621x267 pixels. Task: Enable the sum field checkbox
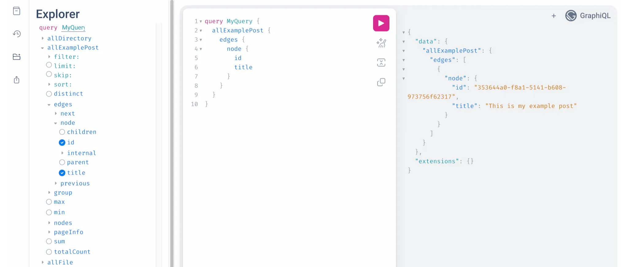click(49, 241)
